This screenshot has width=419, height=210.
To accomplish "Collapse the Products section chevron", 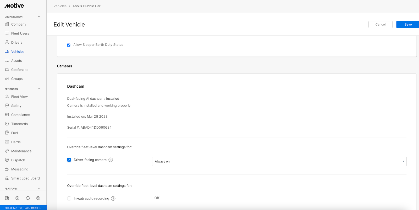I will [x=39, y=89].
